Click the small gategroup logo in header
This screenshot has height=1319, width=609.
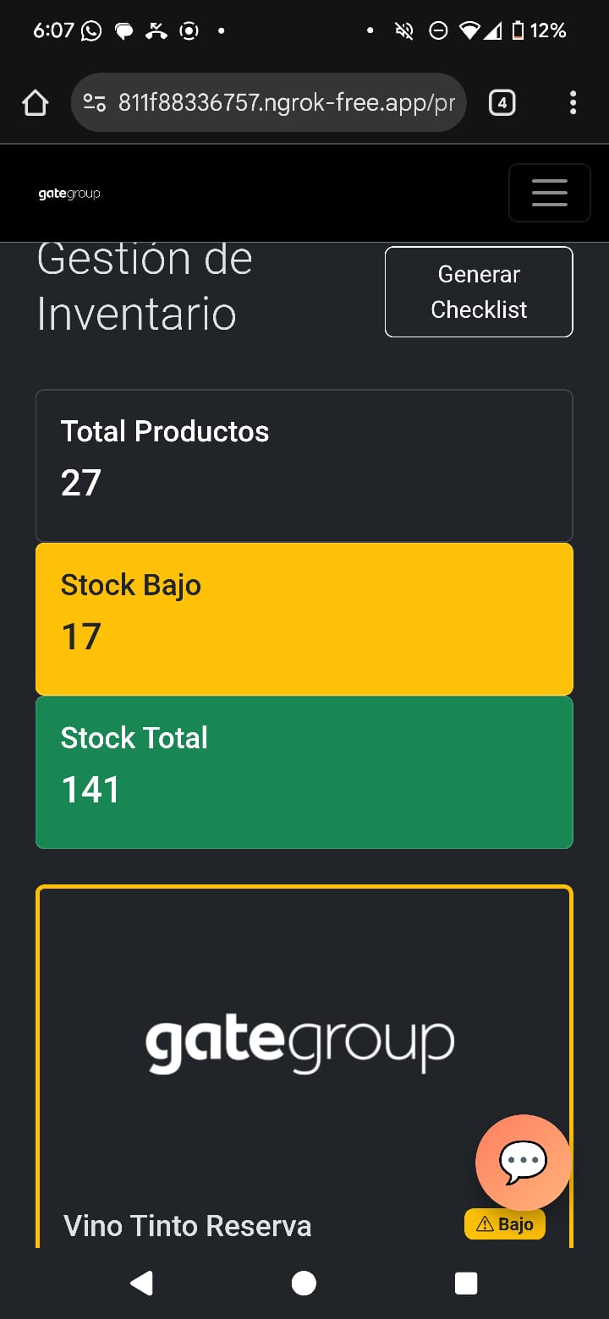pyautogui.click(x=69, y=194)
